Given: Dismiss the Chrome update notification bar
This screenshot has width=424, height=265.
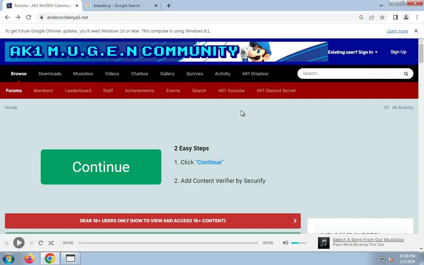Looking at the screenshot, I should [x=416, y=31].
